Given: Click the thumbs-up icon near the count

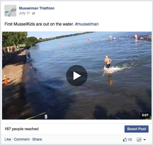Looking at the screenshot, I should pos(125,140).
